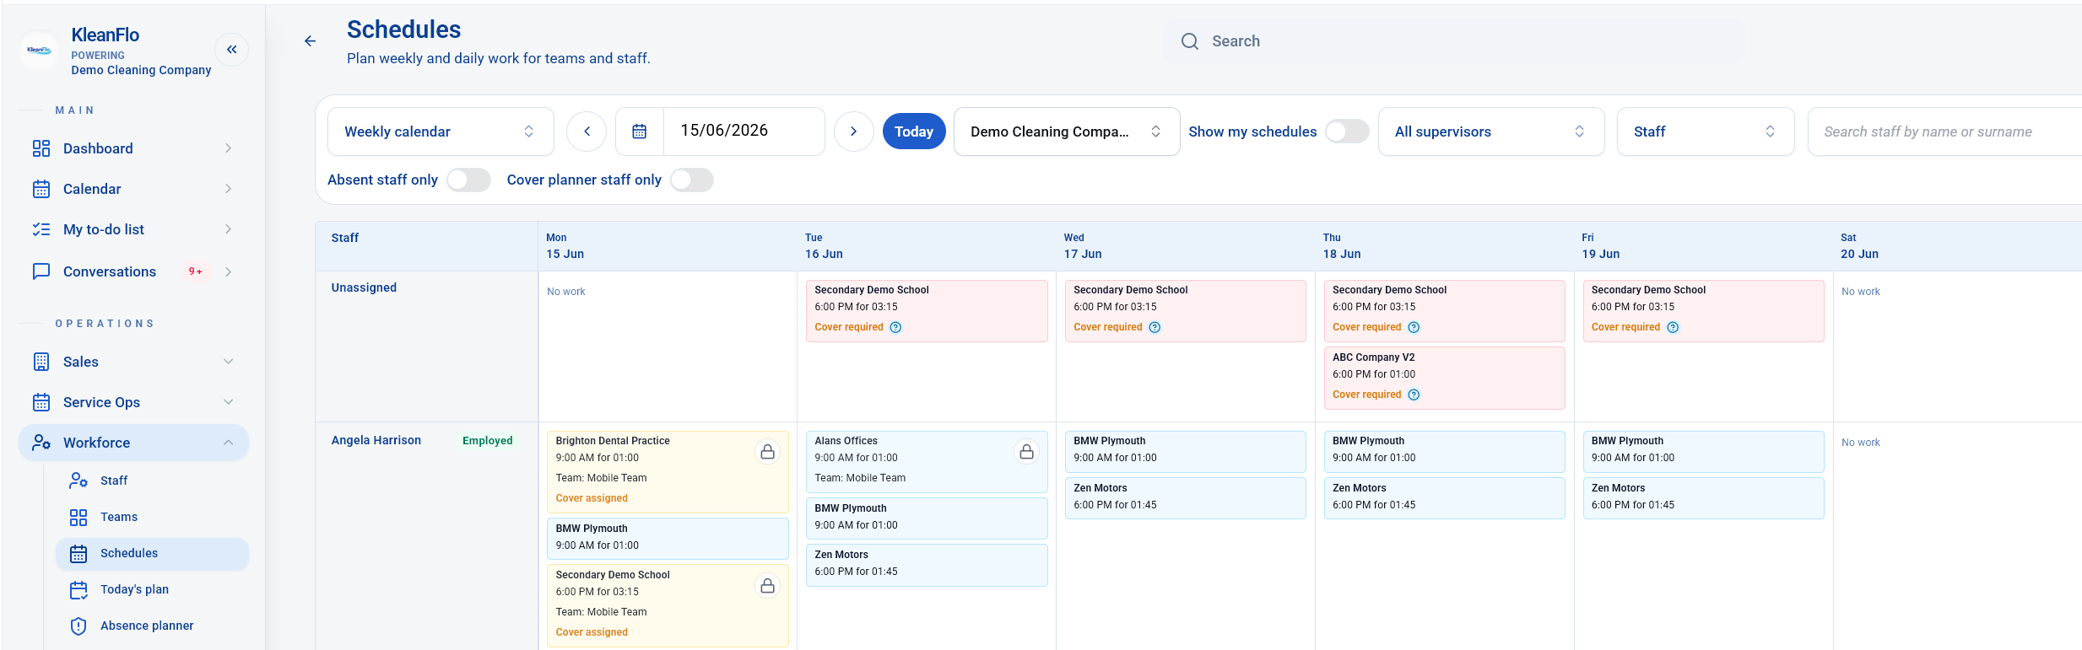Open Angela Harrison staff link

click(x=376, y=440)
